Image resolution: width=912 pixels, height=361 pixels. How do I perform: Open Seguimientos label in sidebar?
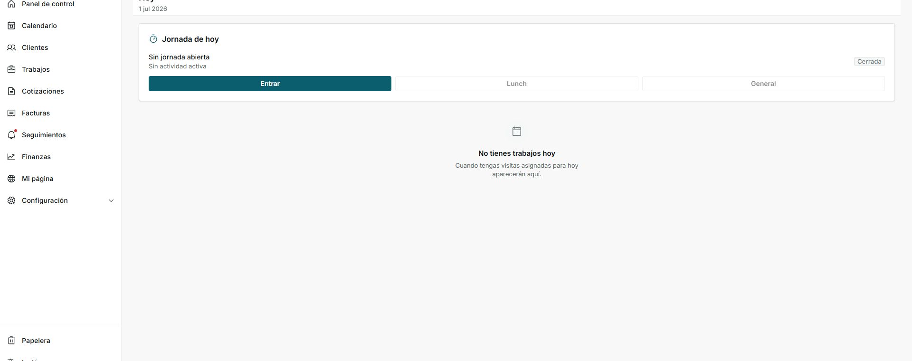click(44, 135)
